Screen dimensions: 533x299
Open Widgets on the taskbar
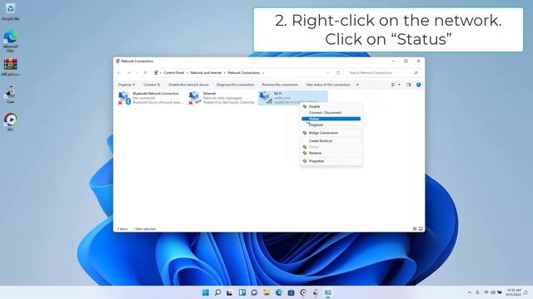242,292
